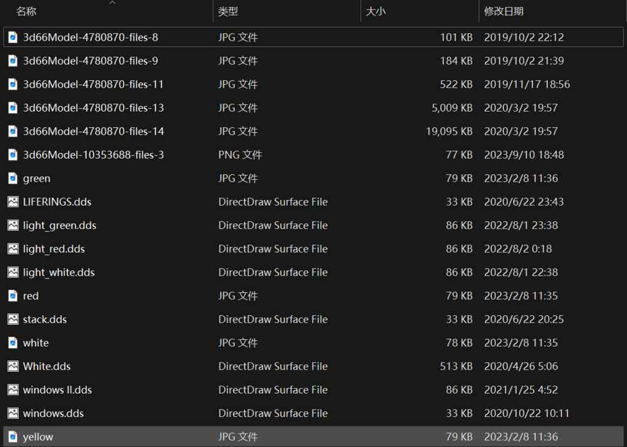The width and height of the screenshot is (627, 447).
Task: Click the icon beside the yellow JPG file
Action: 13,437
